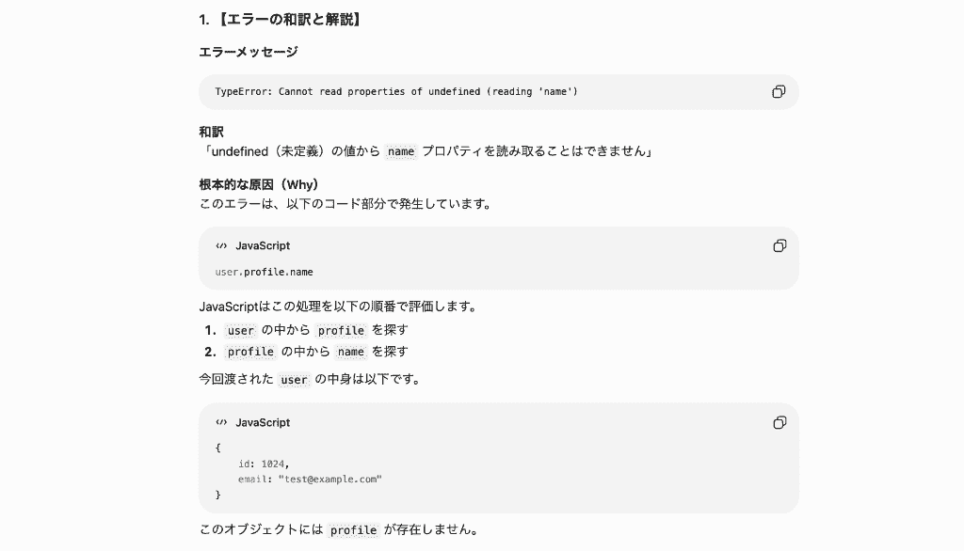The width and height of the screenshot is (964, 551).
Task: Copy the user.profile.name code snippet
Action: point(779,245)
